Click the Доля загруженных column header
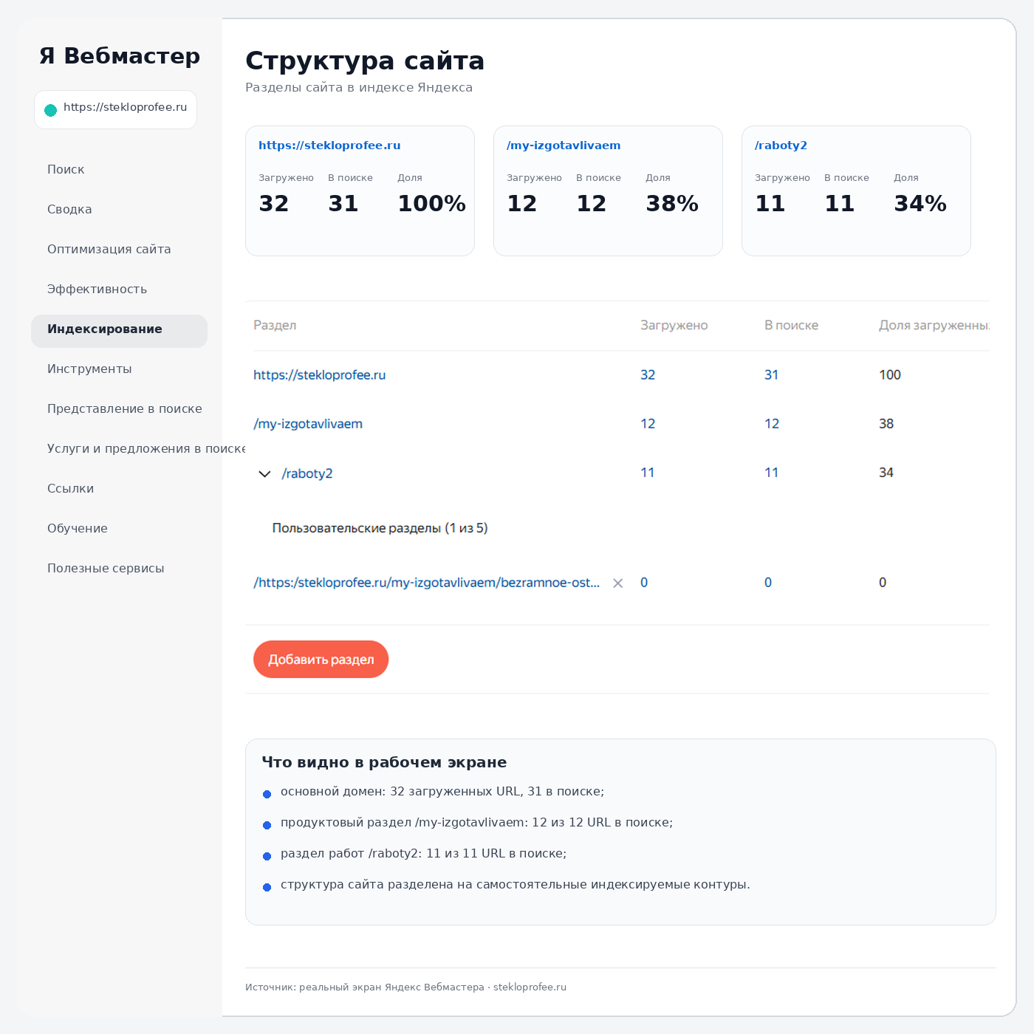Screen dimensions: 1034x1034 [x=934, y=325]
